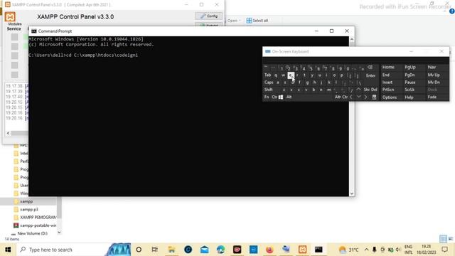Viewport: 455px width, 256px height.
Task: Tap the Insert key on On-Screen Keyboard
Action: pos(387,82)
